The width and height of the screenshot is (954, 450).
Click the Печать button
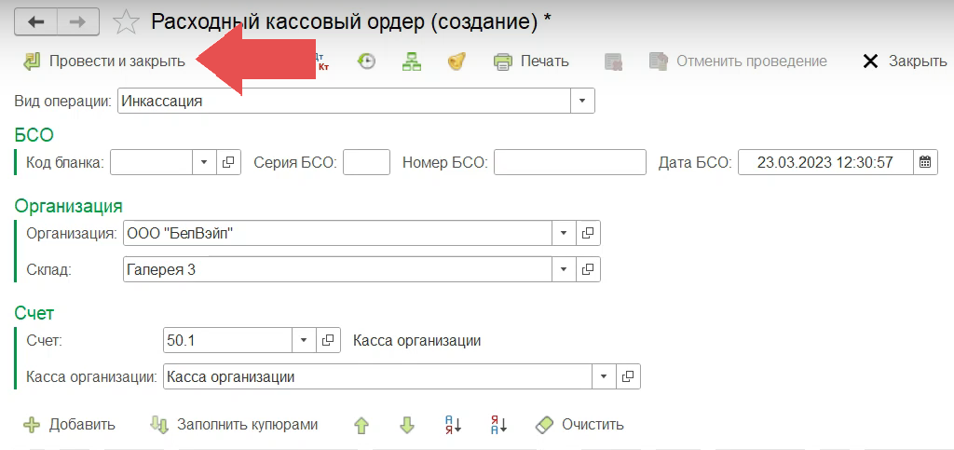pos(531,61)
